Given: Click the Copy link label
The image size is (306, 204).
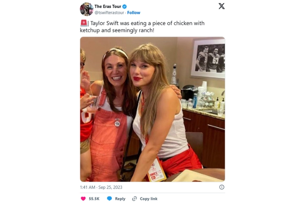Looking at the screenshot, I should click(x=149, y=199).
